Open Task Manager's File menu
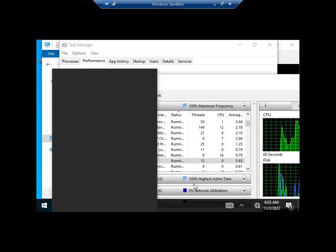This screenshot has width=336, height=252. (x=65, y=53)
